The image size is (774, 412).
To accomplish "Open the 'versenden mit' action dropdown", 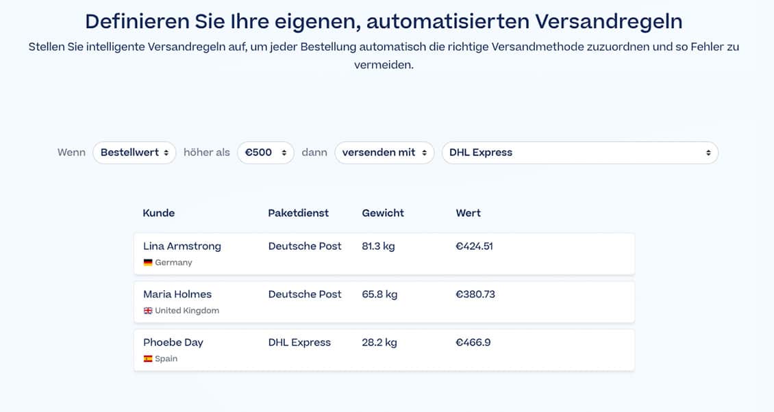I will pos(384,153).
